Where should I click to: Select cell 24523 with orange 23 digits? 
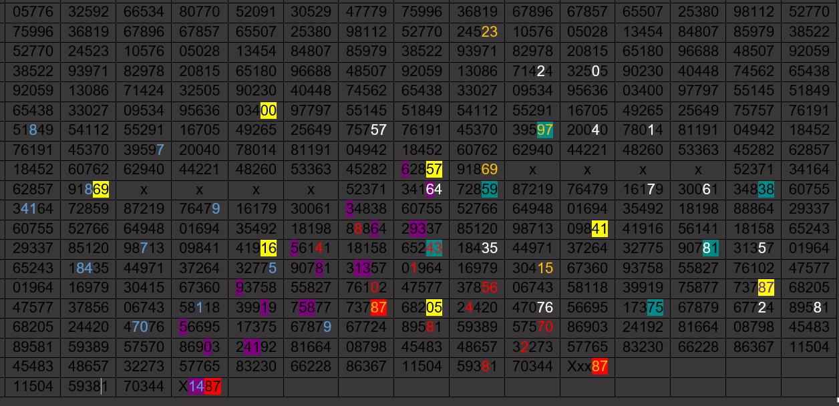point(477,32)
